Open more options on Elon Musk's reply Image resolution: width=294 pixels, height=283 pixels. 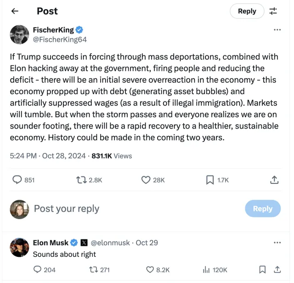[277, 242]
